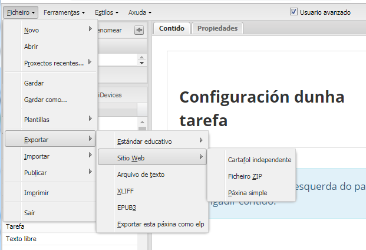Click the Exportar menu item
366x250 pixels.
coord(51,140)
